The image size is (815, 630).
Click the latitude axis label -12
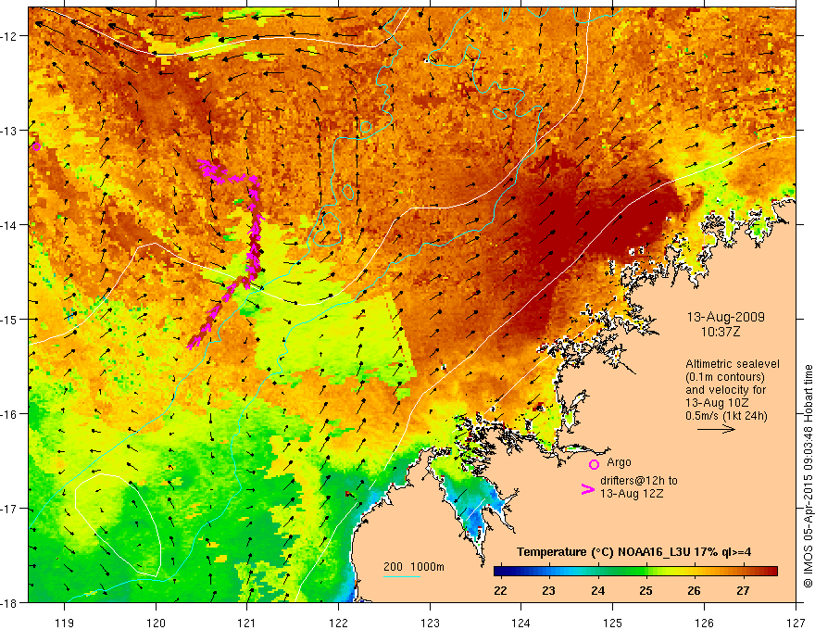(9, 36)
